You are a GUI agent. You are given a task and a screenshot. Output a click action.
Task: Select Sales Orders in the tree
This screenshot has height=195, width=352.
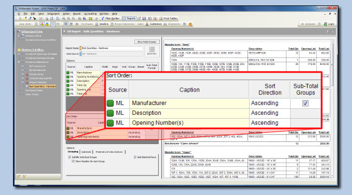point(32,94)
